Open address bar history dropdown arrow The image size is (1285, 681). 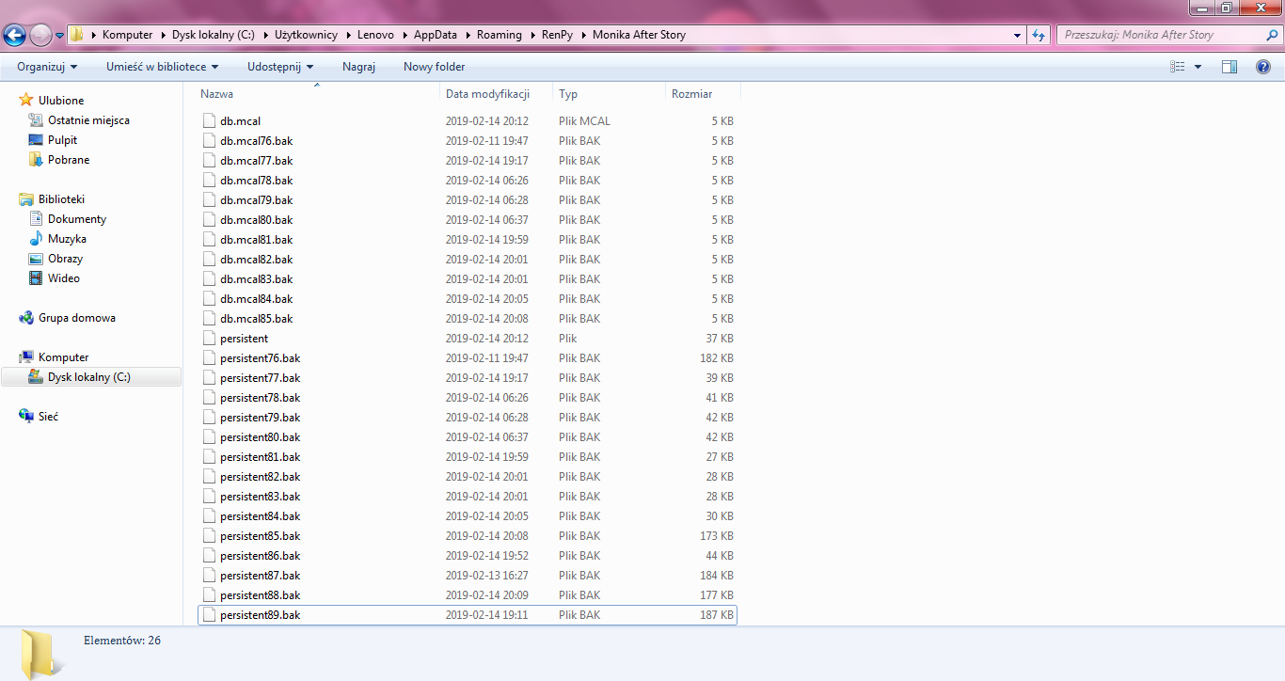click(x=1017, y=35)
